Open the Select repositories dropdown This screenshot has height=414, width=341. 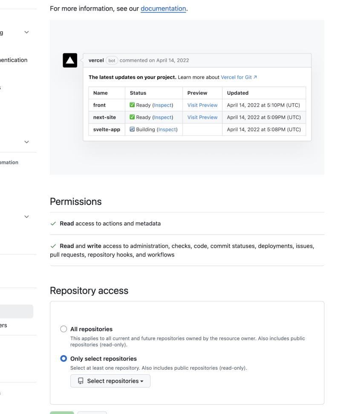pyautogui.click(x=110, y=381)
